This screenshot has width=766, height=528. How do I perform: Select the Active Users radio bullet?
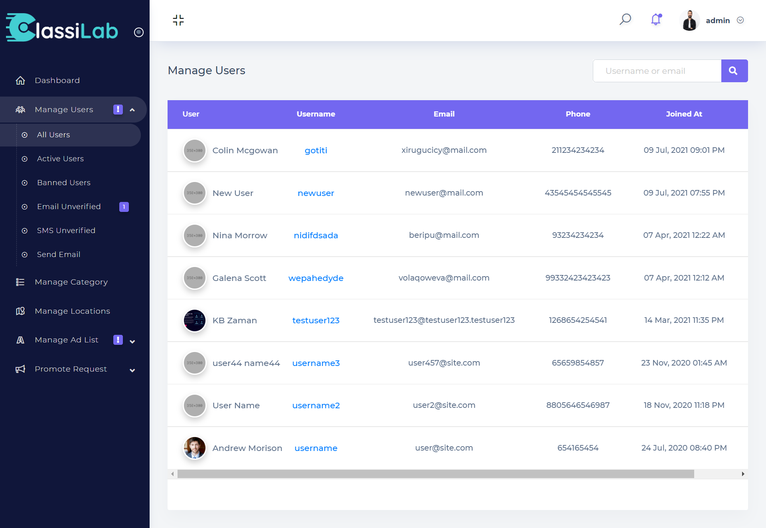(25, 159)
